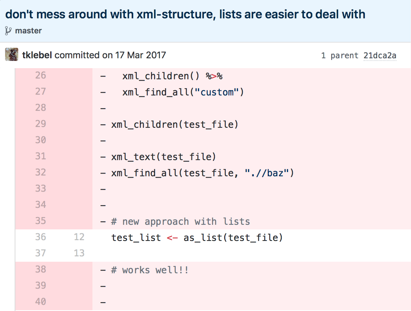Select old line number 40
The height and width of the screenshot is (311, 411).
pos(40,302)
